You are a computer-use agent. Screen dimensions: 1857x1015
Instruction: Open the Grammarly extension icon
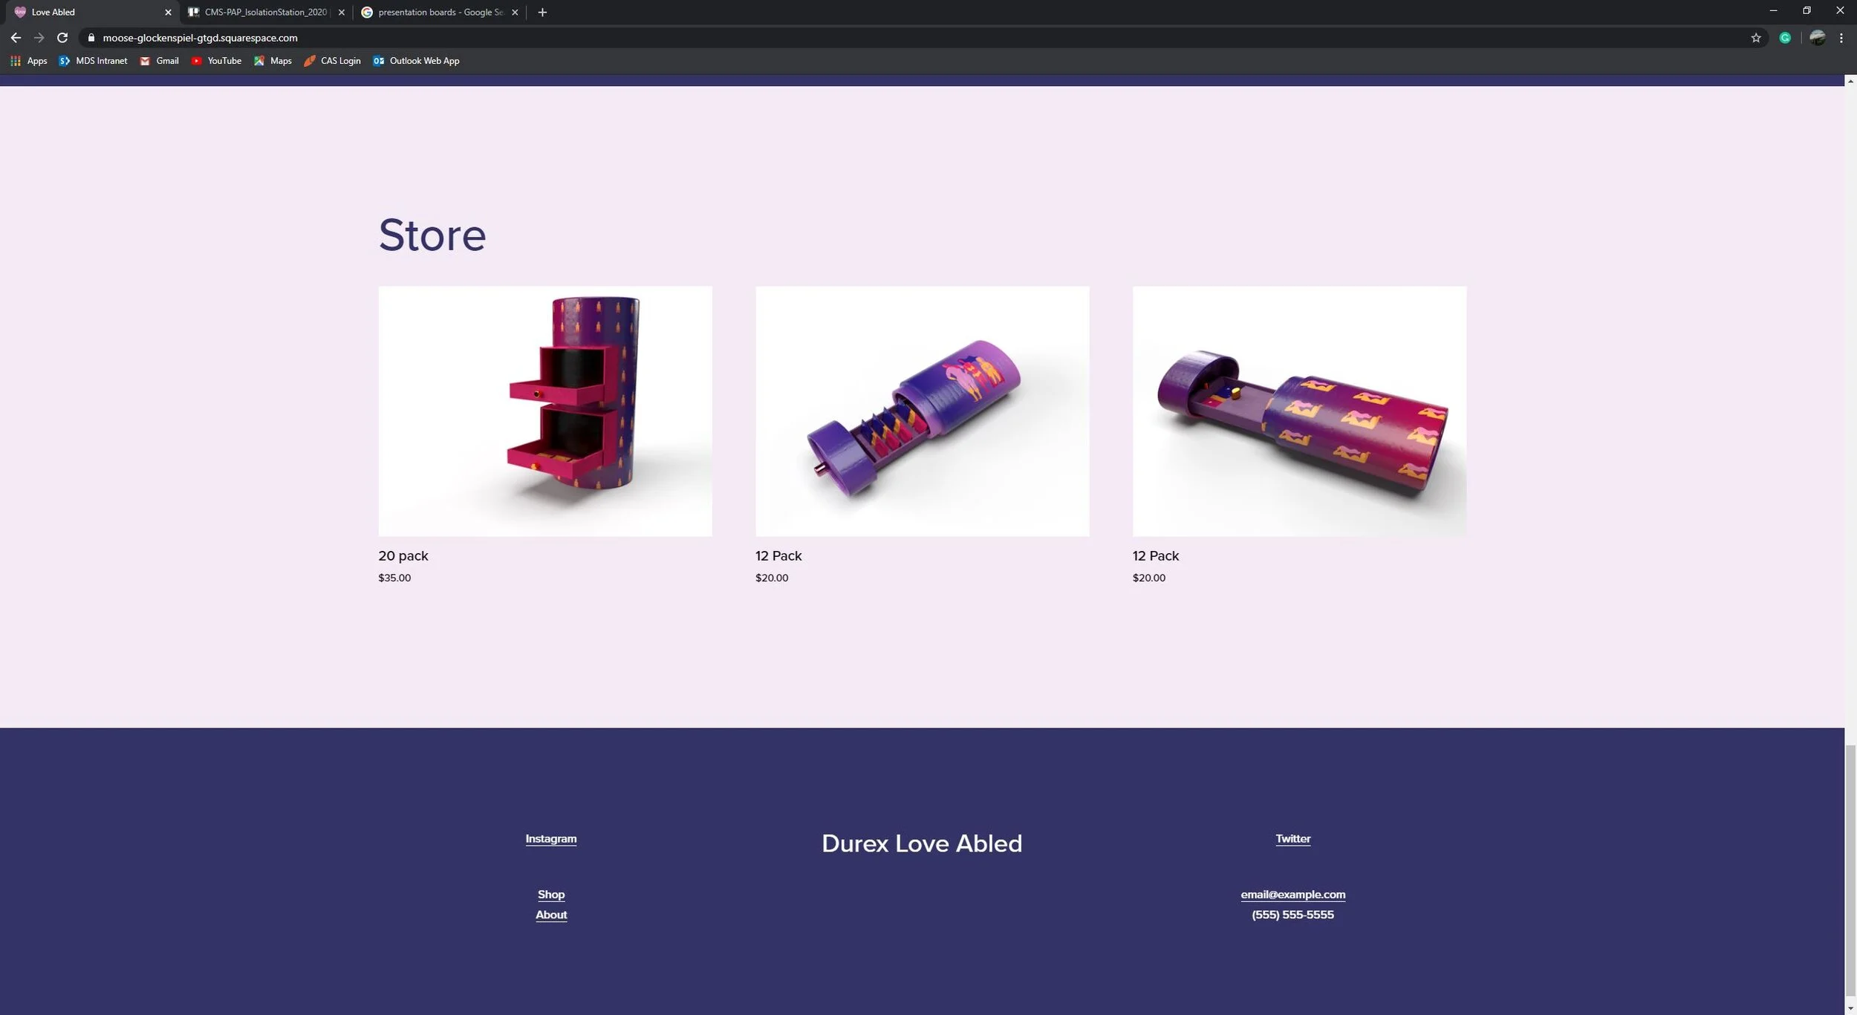pos(1785,38)
